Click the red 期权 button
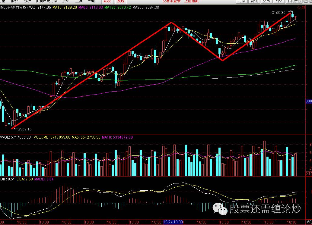Viewport: 312px width, 225px height. (107, 2)
